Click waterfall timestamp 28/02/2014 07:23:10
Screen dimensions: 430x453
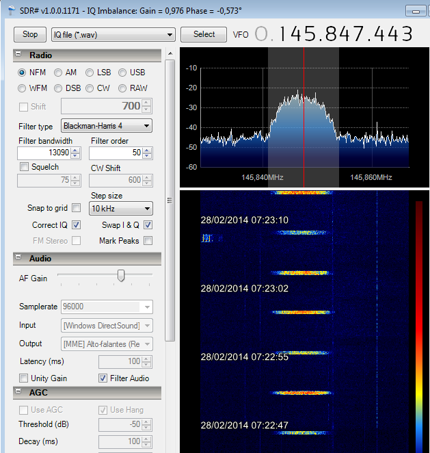(x=245, y=220)
